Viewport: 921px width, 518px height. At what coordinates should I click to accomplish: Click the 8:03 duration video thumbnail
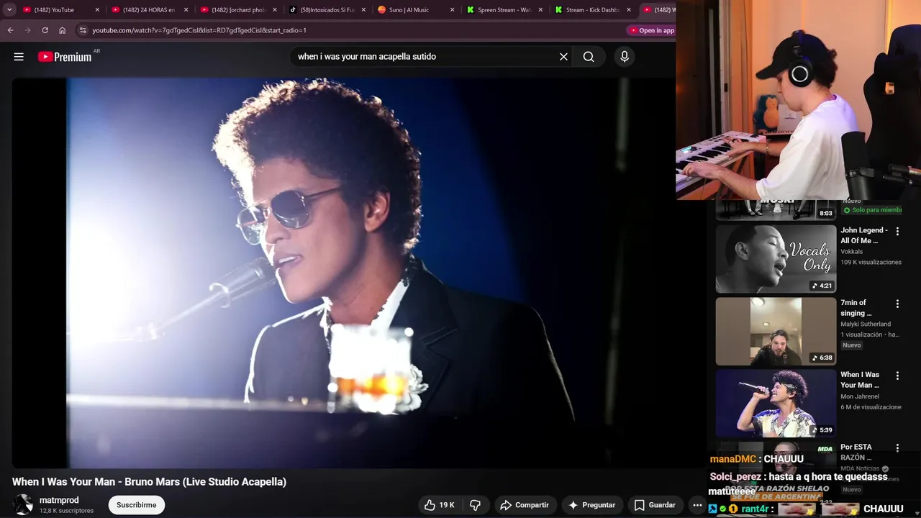[x=776, y=210]
